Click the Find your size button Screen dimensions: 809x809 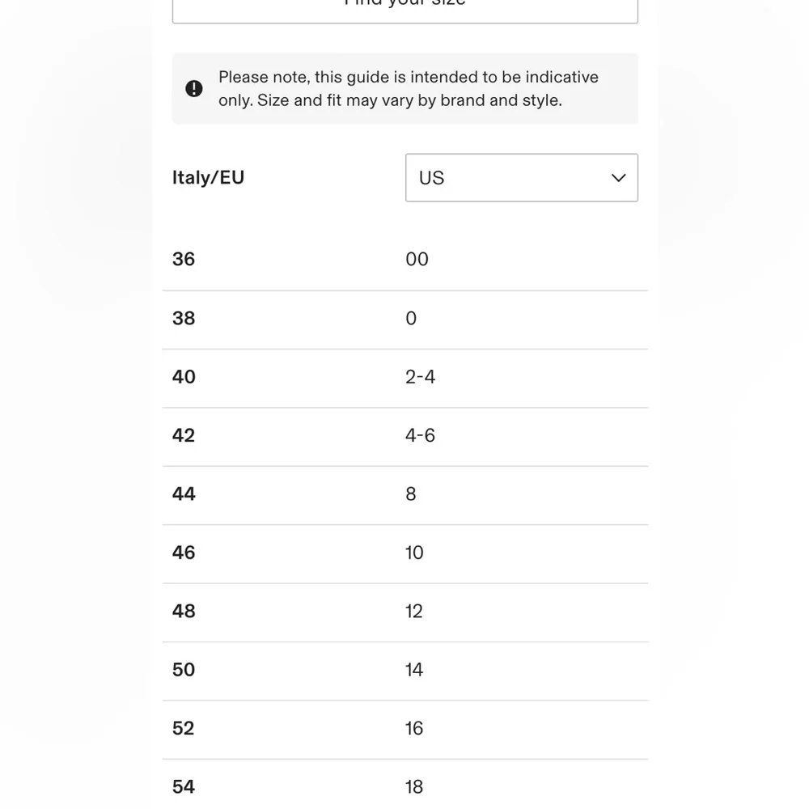(405, 9)
